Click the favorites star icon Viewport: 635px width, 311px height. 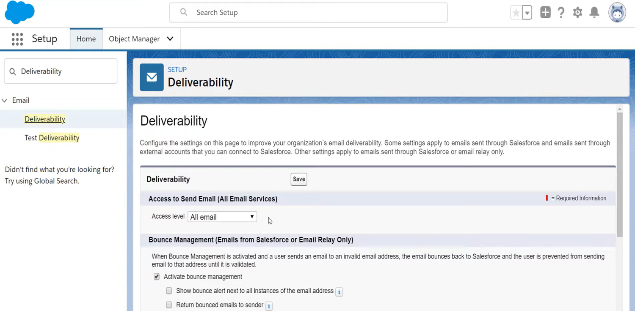coord(517,12)
